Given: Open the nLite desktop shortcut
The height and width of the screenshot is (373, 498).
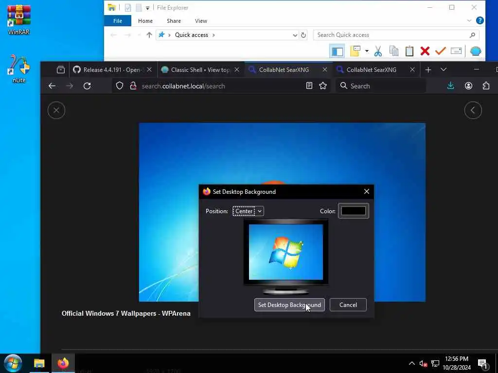Looking at the screenshot, I should (19, 68).
